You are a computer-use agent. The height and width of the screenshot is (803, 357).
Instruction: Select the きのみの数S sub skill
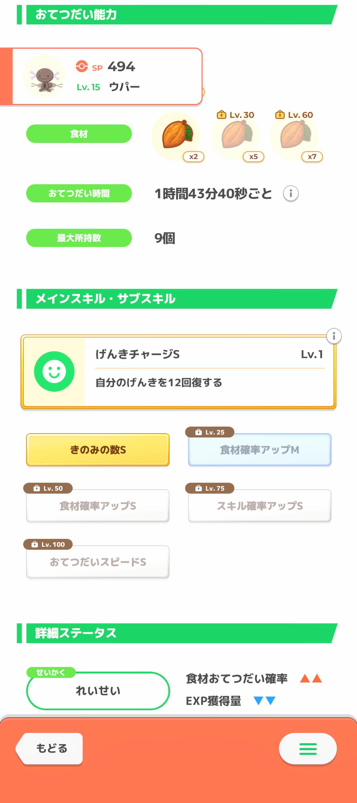(x=98, y=450)
